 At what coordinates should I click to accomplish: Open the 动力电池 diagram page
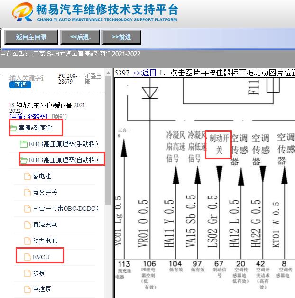(x=45, y=241)
